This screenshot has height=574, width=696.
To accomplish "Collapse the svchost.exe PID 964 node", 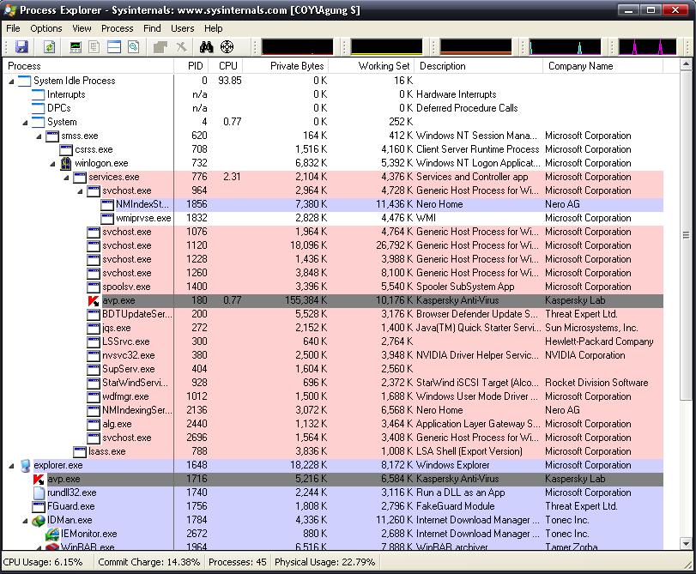I will (81, 191).
